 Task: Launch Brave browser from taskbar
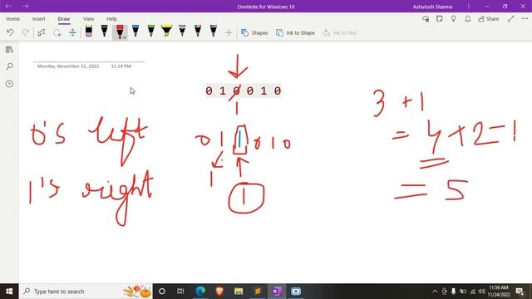[x=219, y=292]
